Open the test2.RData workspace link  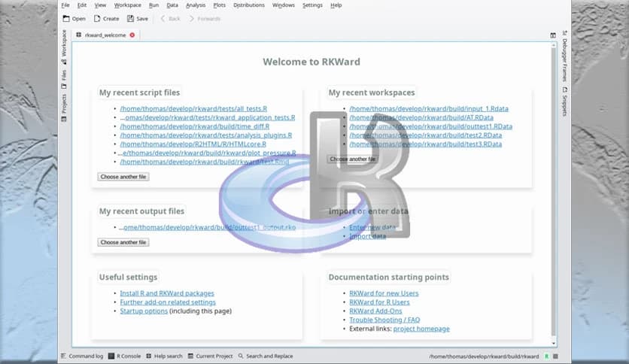426,135
